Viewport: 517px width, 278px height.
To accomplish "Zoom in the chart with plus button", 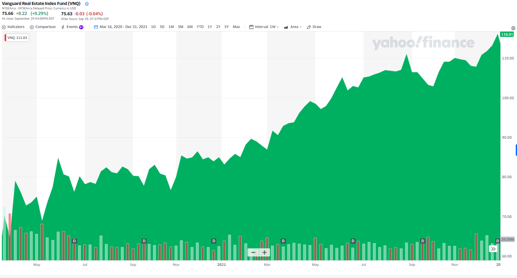I will (264, 252).
